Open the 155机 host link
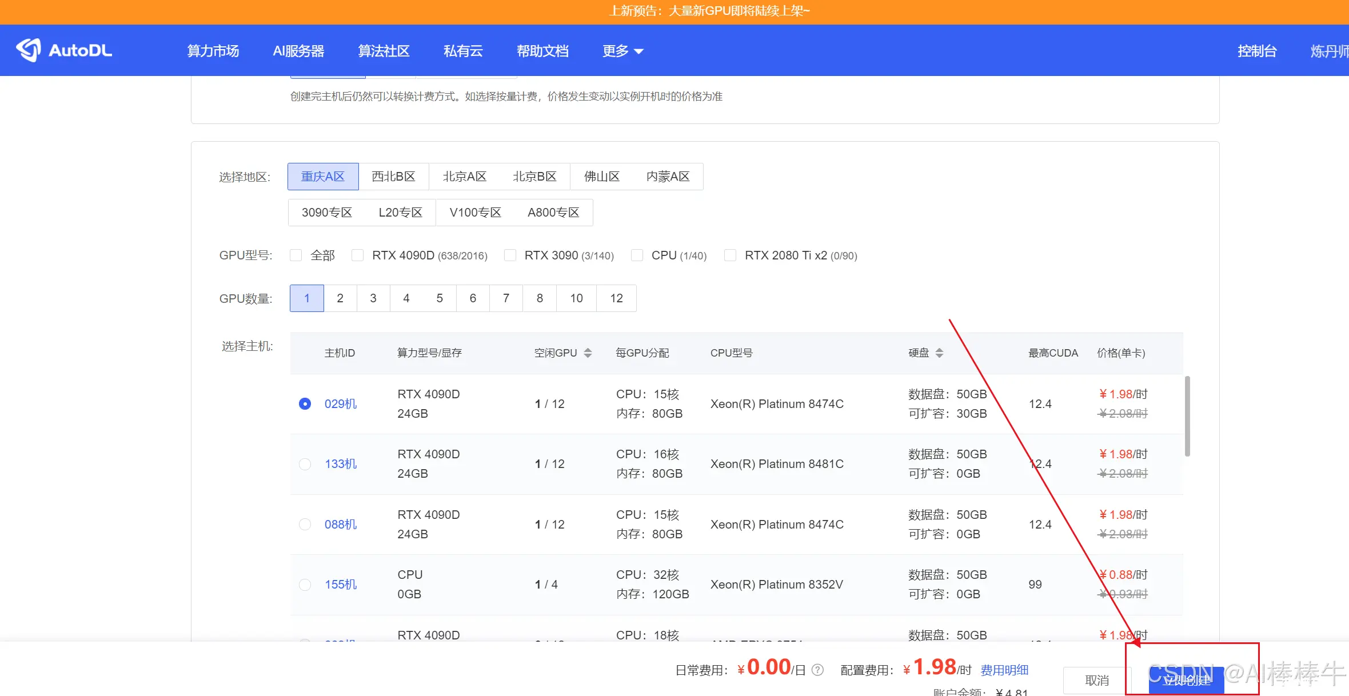 click(341, 585)
